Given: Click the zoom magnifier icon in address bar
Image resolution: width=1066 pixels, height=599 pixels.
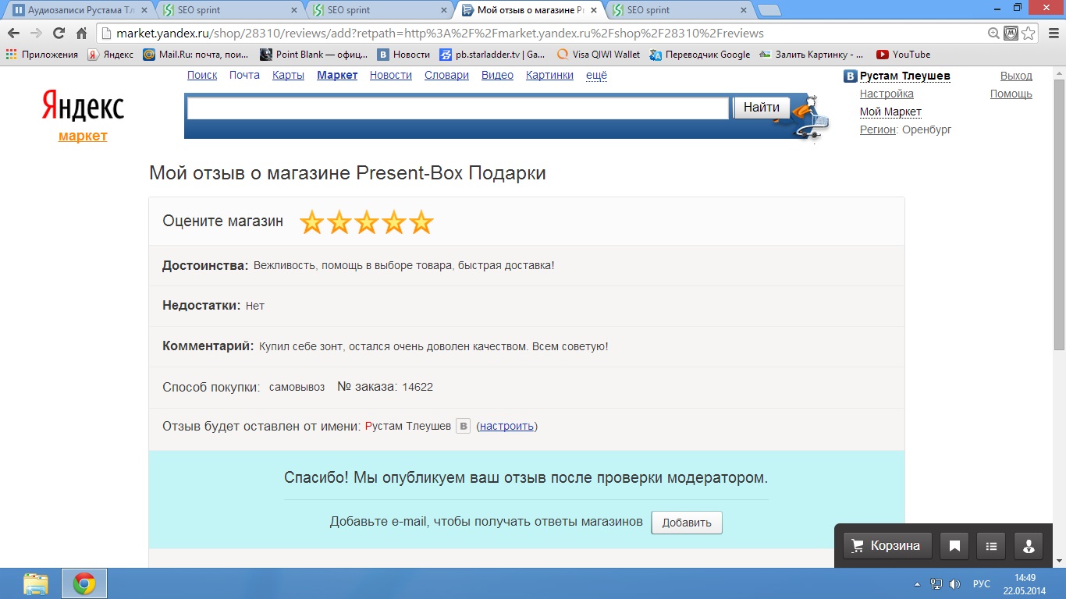Looking at the screenshot, I should (x=993, y=34).
